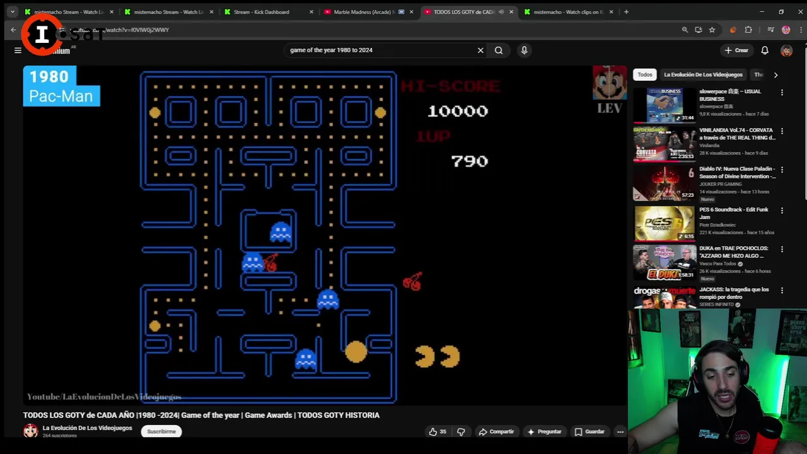
Task: Open the media control icon in toolbar
Action: click(x=770, y=30)
